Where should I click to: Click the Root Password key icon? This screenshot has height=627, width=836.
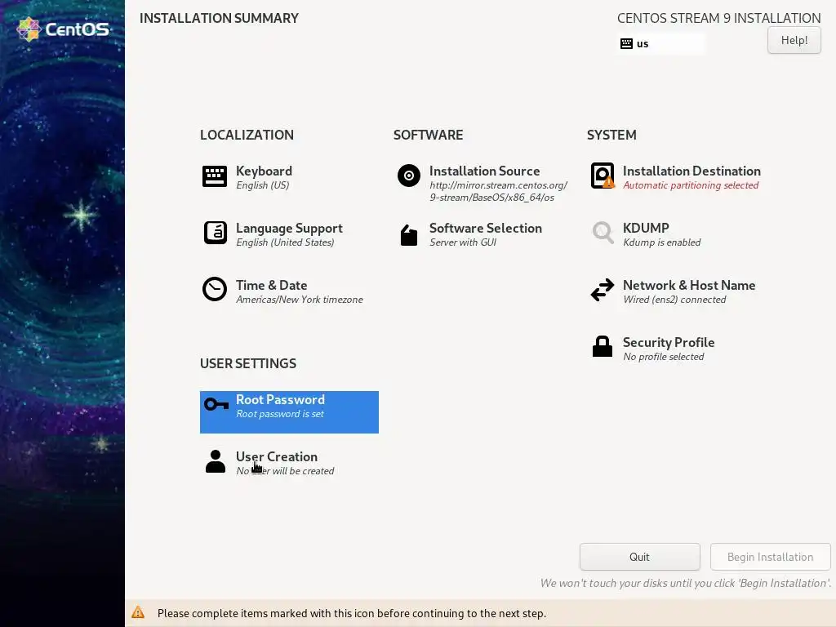pyautogui.click(x=216, y=404)
